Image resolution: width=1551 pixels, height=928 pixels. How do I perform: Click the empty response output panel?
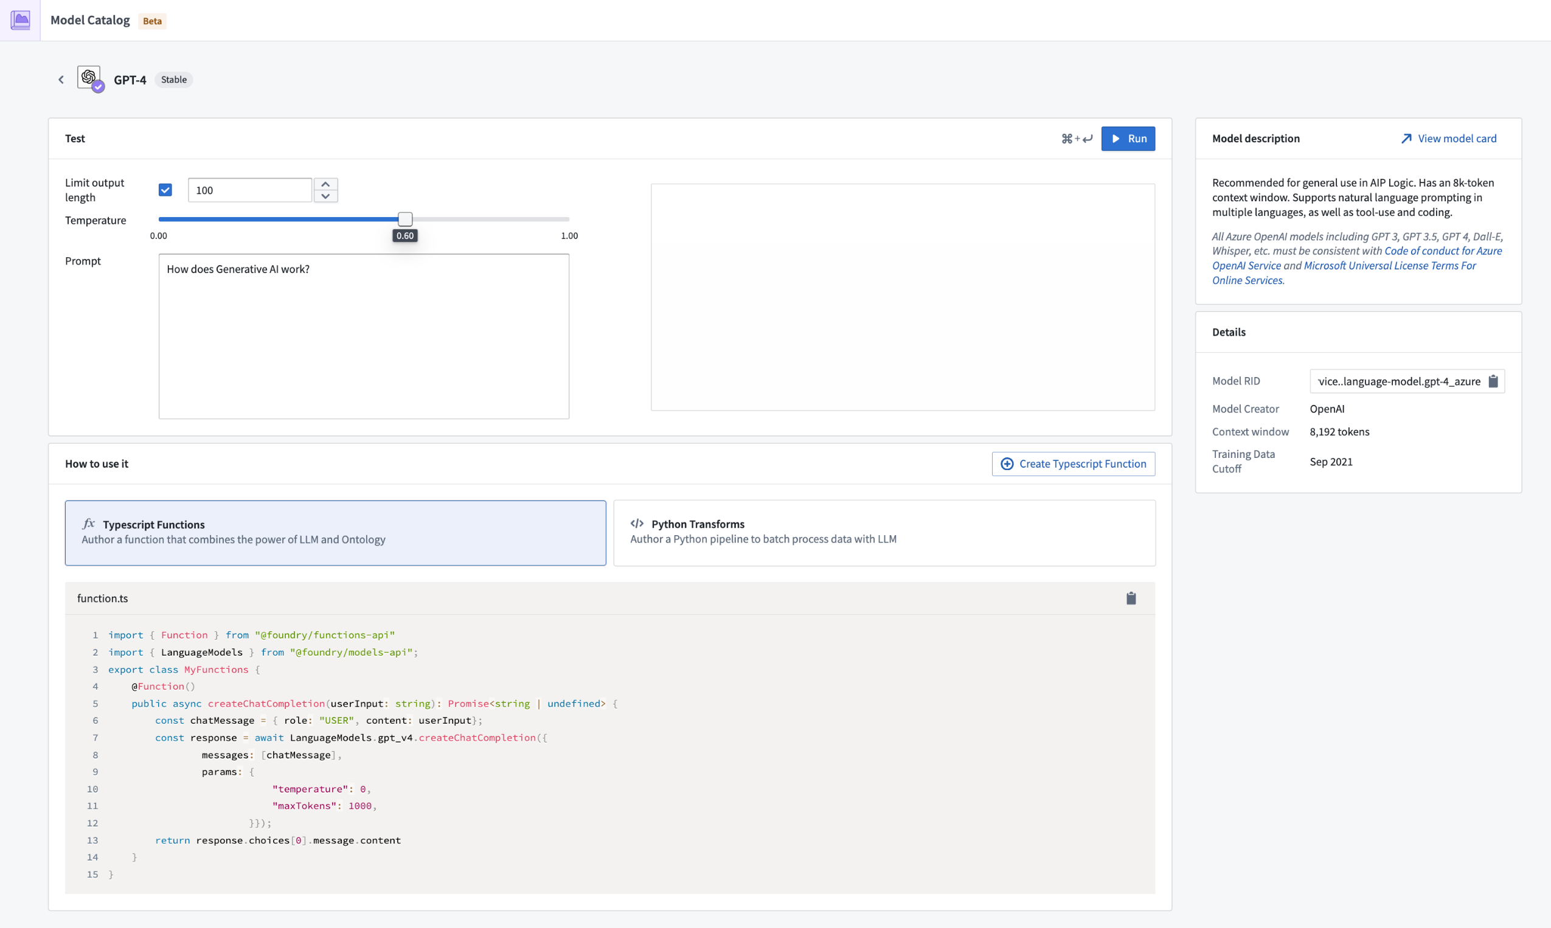(x=903, y=297)
